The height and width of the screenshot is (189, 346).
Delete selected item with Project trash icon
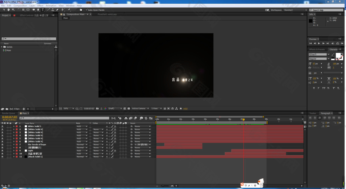pos(24,109)
